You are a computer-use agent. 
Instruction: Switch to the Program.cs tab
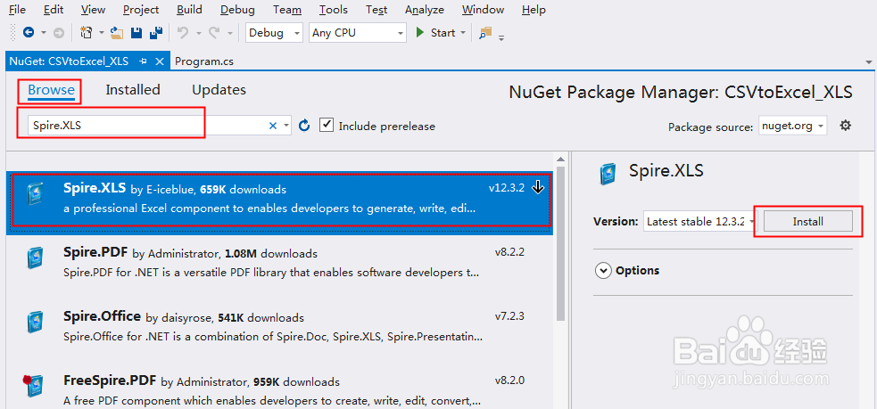204,61
